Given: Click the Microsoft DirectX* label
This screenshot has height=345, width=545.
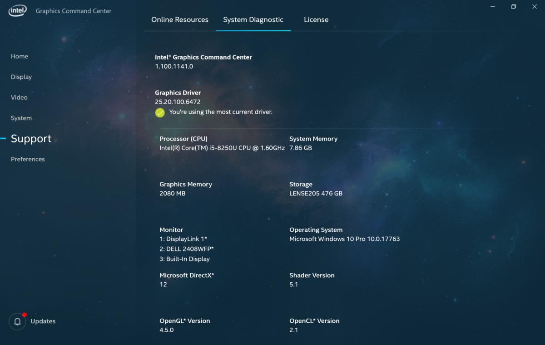Looking at the screenshot, I should [x=187, y=275].
